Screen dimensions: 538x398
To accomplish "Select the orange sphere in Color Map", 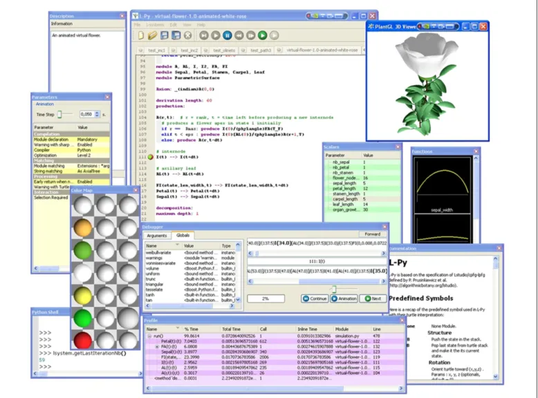I will click(83, 228).
